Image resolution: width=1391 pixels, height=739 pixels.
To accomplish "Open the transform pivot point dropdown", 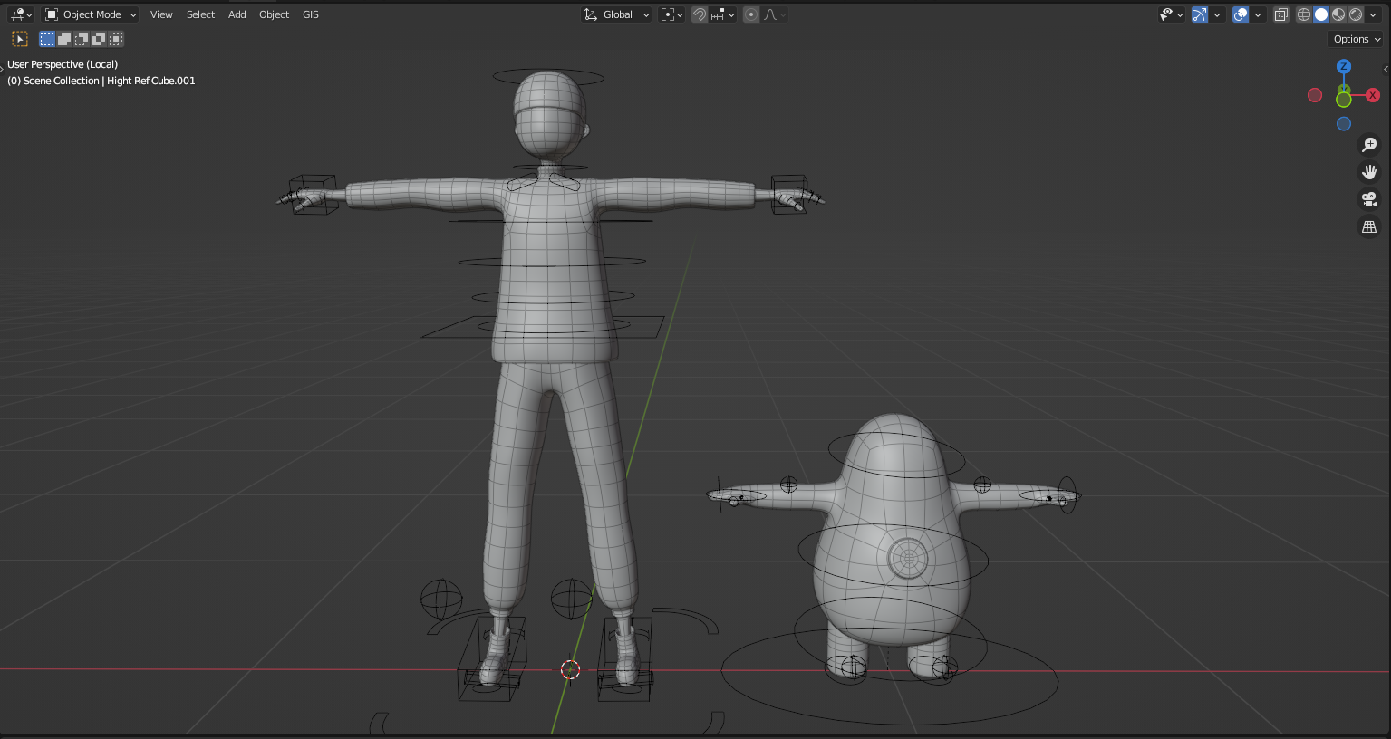I will 671,14.
